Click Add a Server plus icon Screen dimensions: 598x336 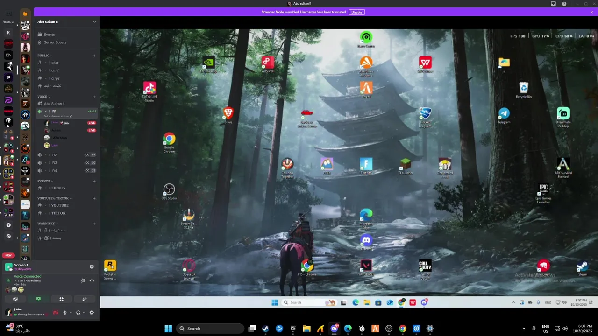8,225
